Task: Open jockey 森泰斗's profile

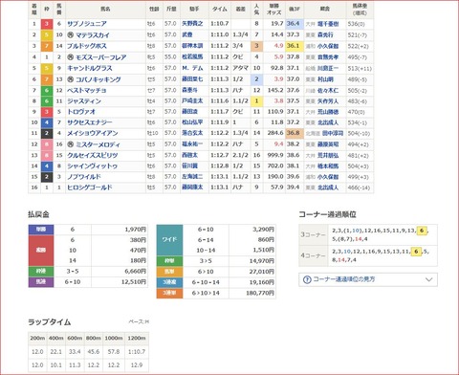Action: click(x=189, y=90)
